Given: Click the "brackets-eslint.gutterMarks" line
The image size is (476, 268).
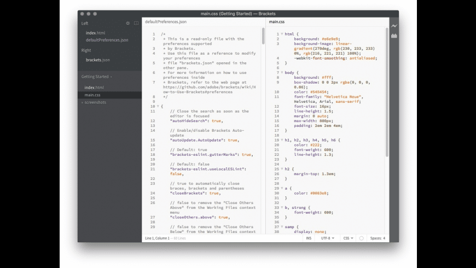Looking at the screenshot, I should pyautogui.click(x=212, y=154).
